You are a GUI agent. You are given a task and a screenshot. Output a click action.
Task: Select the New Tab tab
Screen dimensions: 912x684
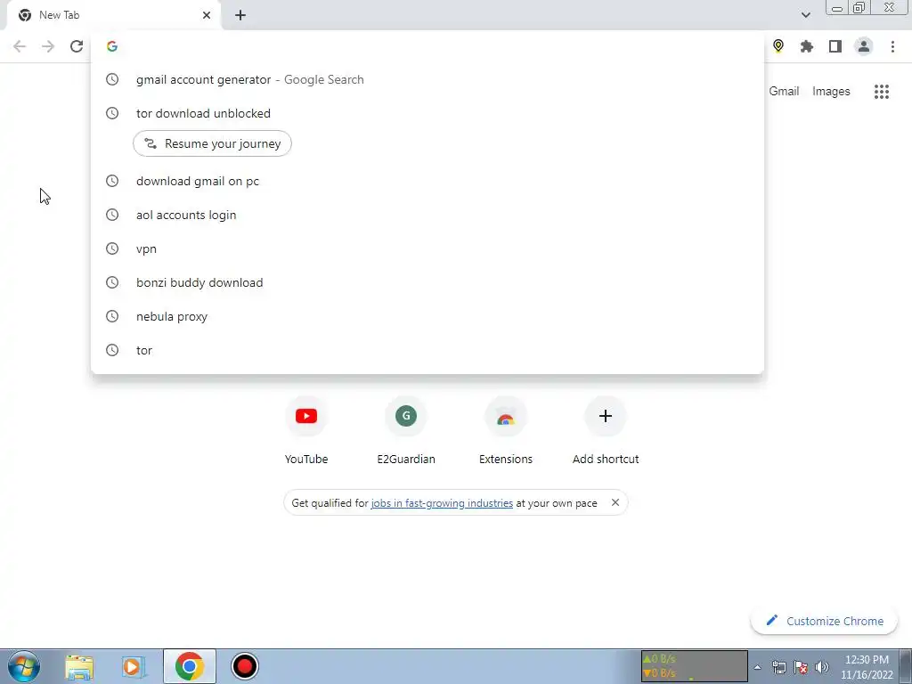coord(113,15)
